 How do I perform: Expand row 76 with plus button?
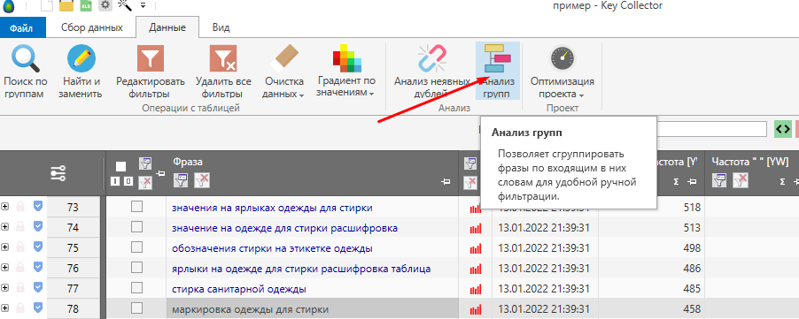pos(5,267)
